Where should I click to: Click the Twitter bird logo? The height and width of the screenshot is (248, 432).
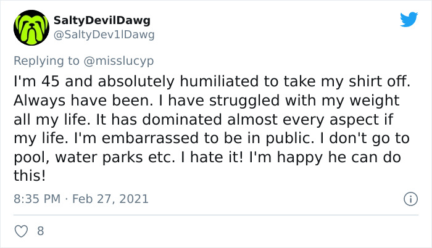coord(409,20)
